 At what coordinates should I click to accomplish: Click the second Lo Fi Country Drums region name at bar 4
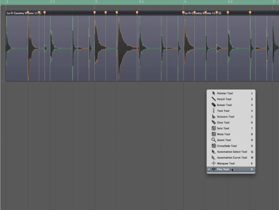click(200, 13)
